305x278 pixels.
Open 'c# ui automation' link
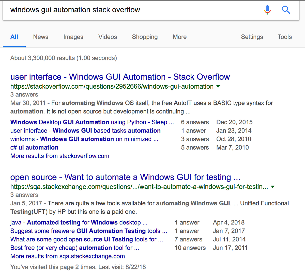tap(34, 147)
